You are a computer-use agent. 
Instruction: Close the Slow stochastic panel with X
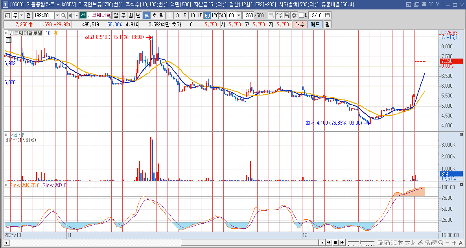pyautogui.click(x=461, y=185)
